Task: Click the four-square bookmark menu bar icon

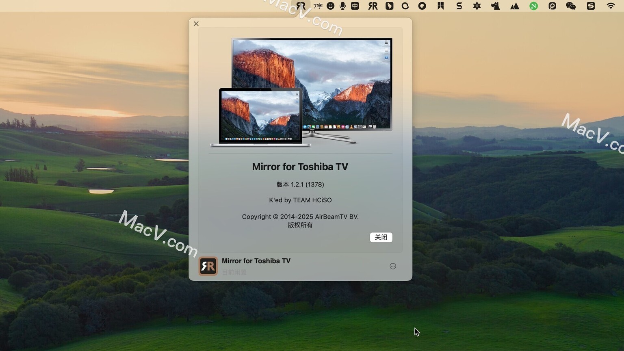Action: pyautogui.click(x=440, y=6)
